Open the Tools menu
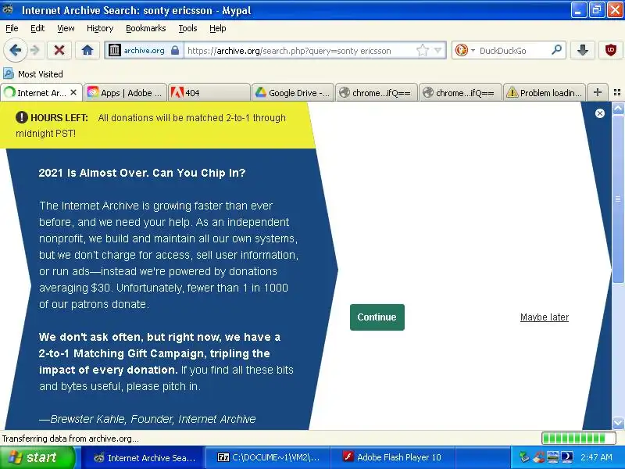Image resolution: width=625 pixels, height=469 pixels. (x=187, y=28)
